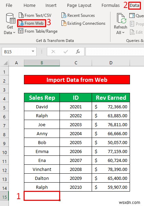The width and height of the screenshot is (144, 206).
Task: Select the Data ribbon tab
Action: point(134,6)
